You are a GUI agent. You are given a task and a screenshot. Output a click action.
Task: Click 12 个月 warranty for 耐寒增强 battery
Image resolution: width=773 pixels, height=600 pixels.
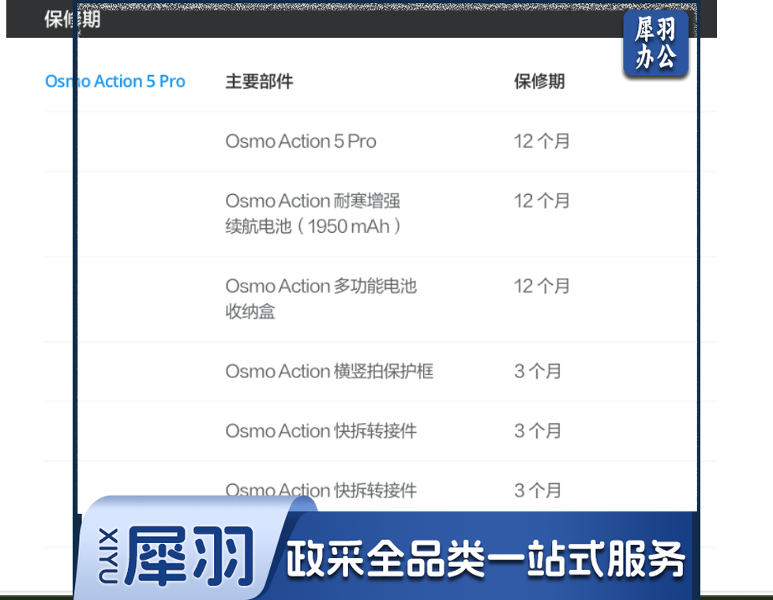point(542,201)
